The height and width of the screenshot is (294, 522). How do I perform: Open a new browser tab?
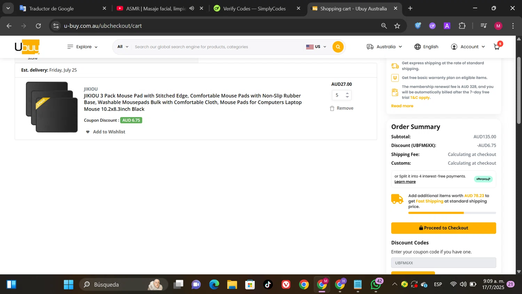click(x=410, y=8)
